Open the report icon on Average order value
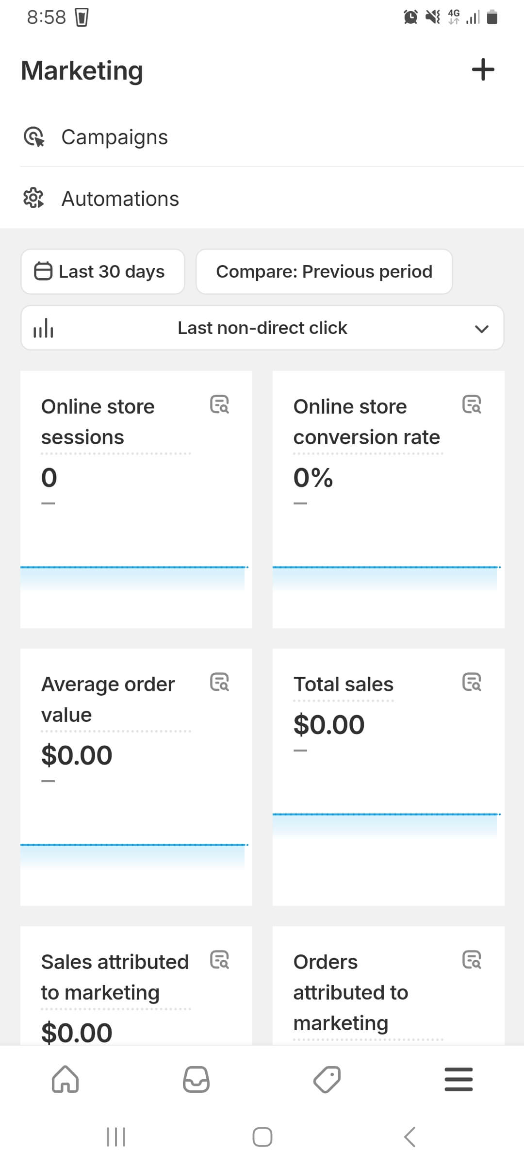This screenshot has width=524, height=1169. click(x=219, y=682)
